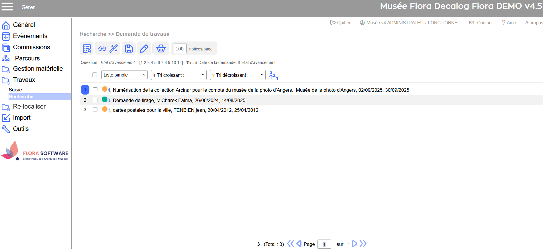
Task: Expand the Tri croissant dropdown
Action: pyautogui.click(x=179, y=75)
